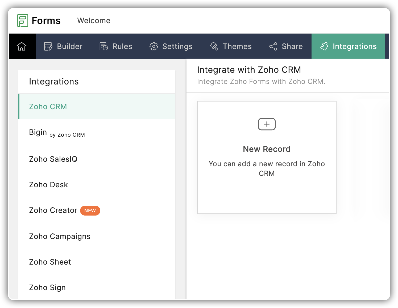
Task: Click the Zoho Forms logo icon
Action: click(x=23, y=21)
